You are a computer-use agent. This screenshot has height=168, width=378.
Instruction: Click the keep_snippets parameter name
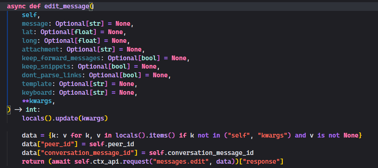pos(46,66)
